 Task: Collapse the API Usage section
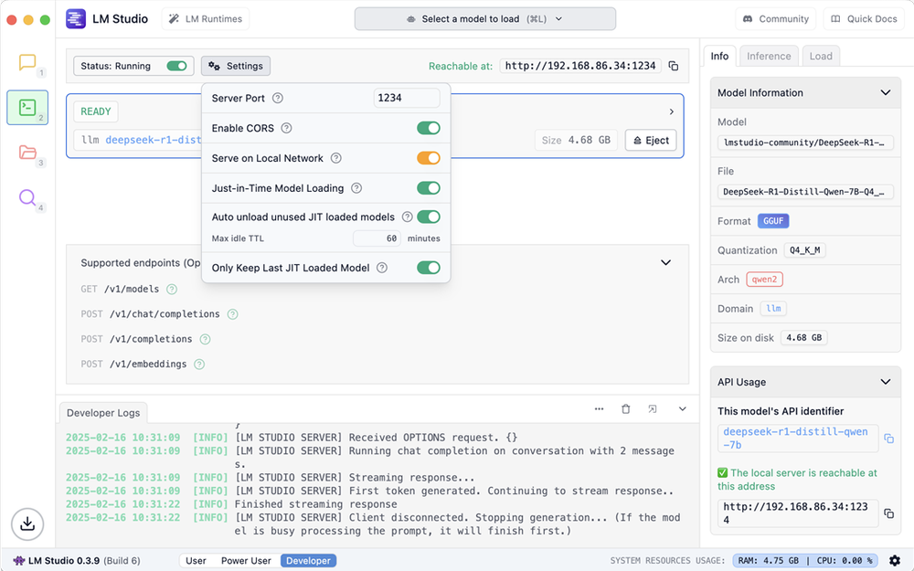886,382
